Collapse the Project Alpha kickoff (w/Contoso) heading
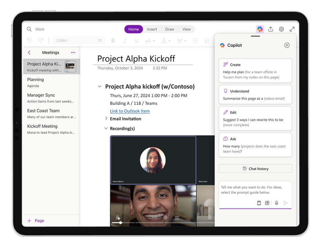Viewport: 321px width, 237px height. [100, 86]
